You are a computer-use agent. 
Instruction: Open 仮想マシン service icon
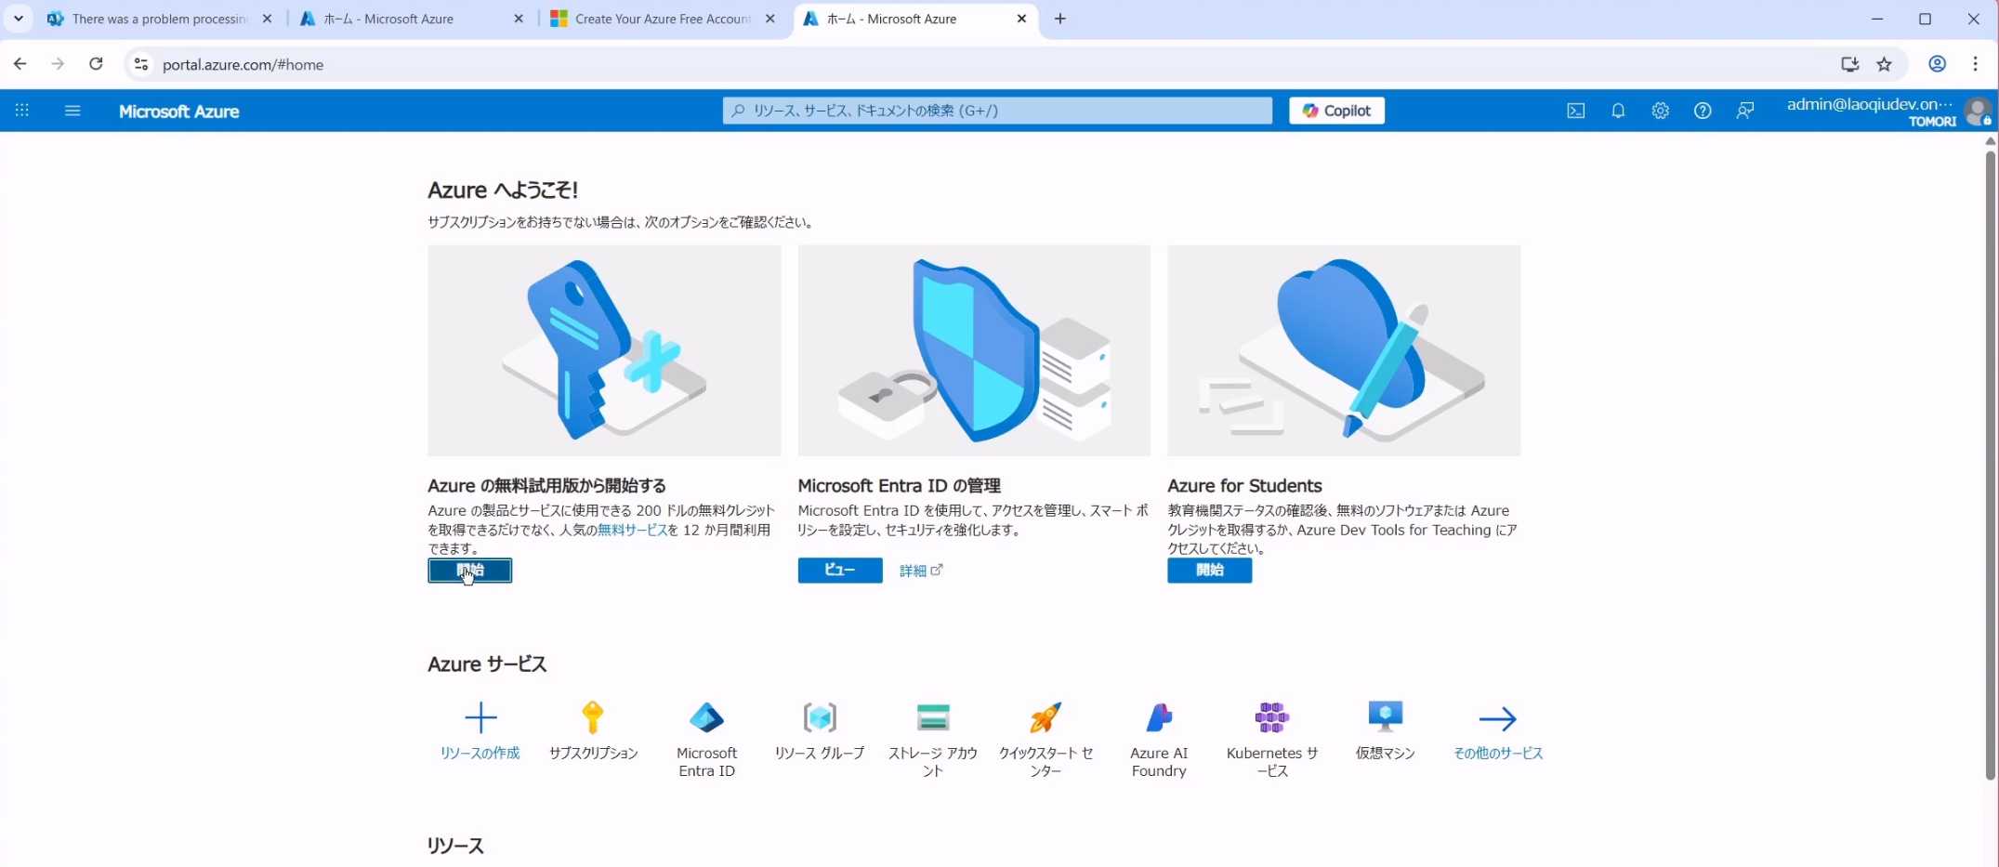[x=1385, y=718]
